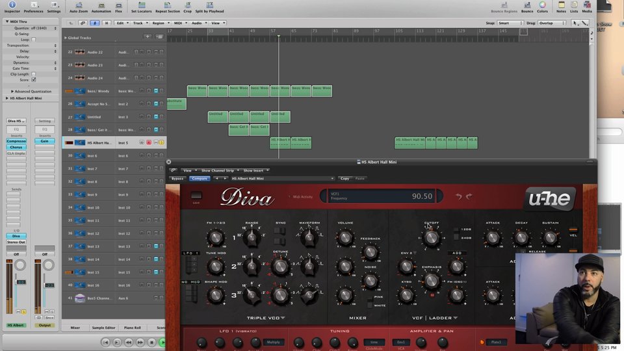Open Show Insert menu
The height and width of the screenshot is (351, 624).
pos(256,170)
